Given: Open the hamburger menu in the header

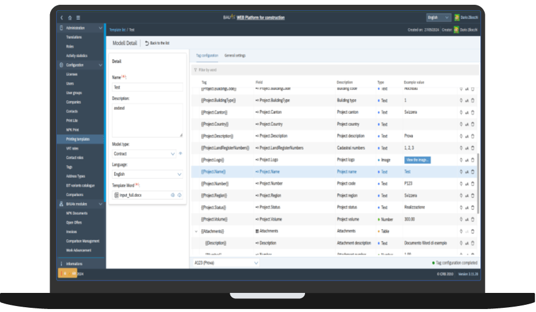Looking at the screenshot, I should [78, 18].
